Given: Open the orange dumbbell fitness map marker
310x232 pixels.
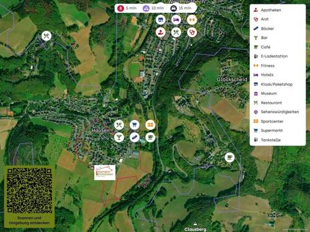Looking at the screenshot, I should pos(192,20).
